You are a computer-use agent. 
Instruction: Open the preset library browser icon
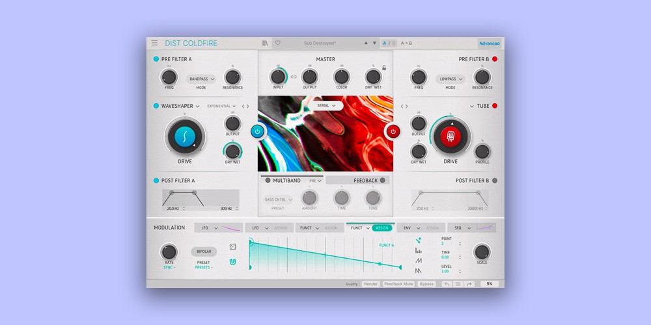point(265,44)
